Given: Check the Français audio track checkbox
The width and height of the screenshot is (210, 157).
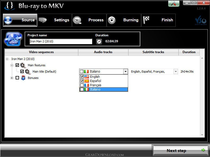Looking at the screenshot, I should 82,85.
